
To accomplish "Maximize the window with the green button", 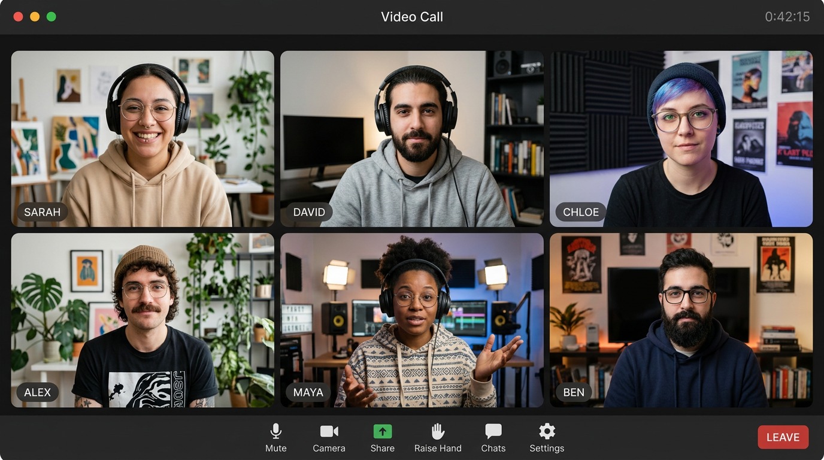I will tap(51, 17).
